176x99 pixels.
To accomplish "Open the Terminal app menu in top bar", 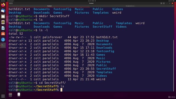I will point(11,1).
